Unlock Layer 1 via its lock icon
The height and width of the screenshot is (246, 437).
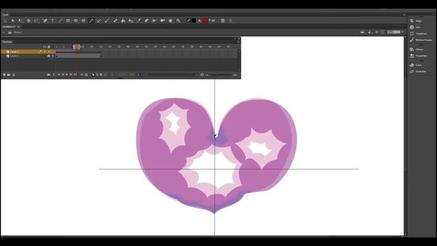[48, 56]
